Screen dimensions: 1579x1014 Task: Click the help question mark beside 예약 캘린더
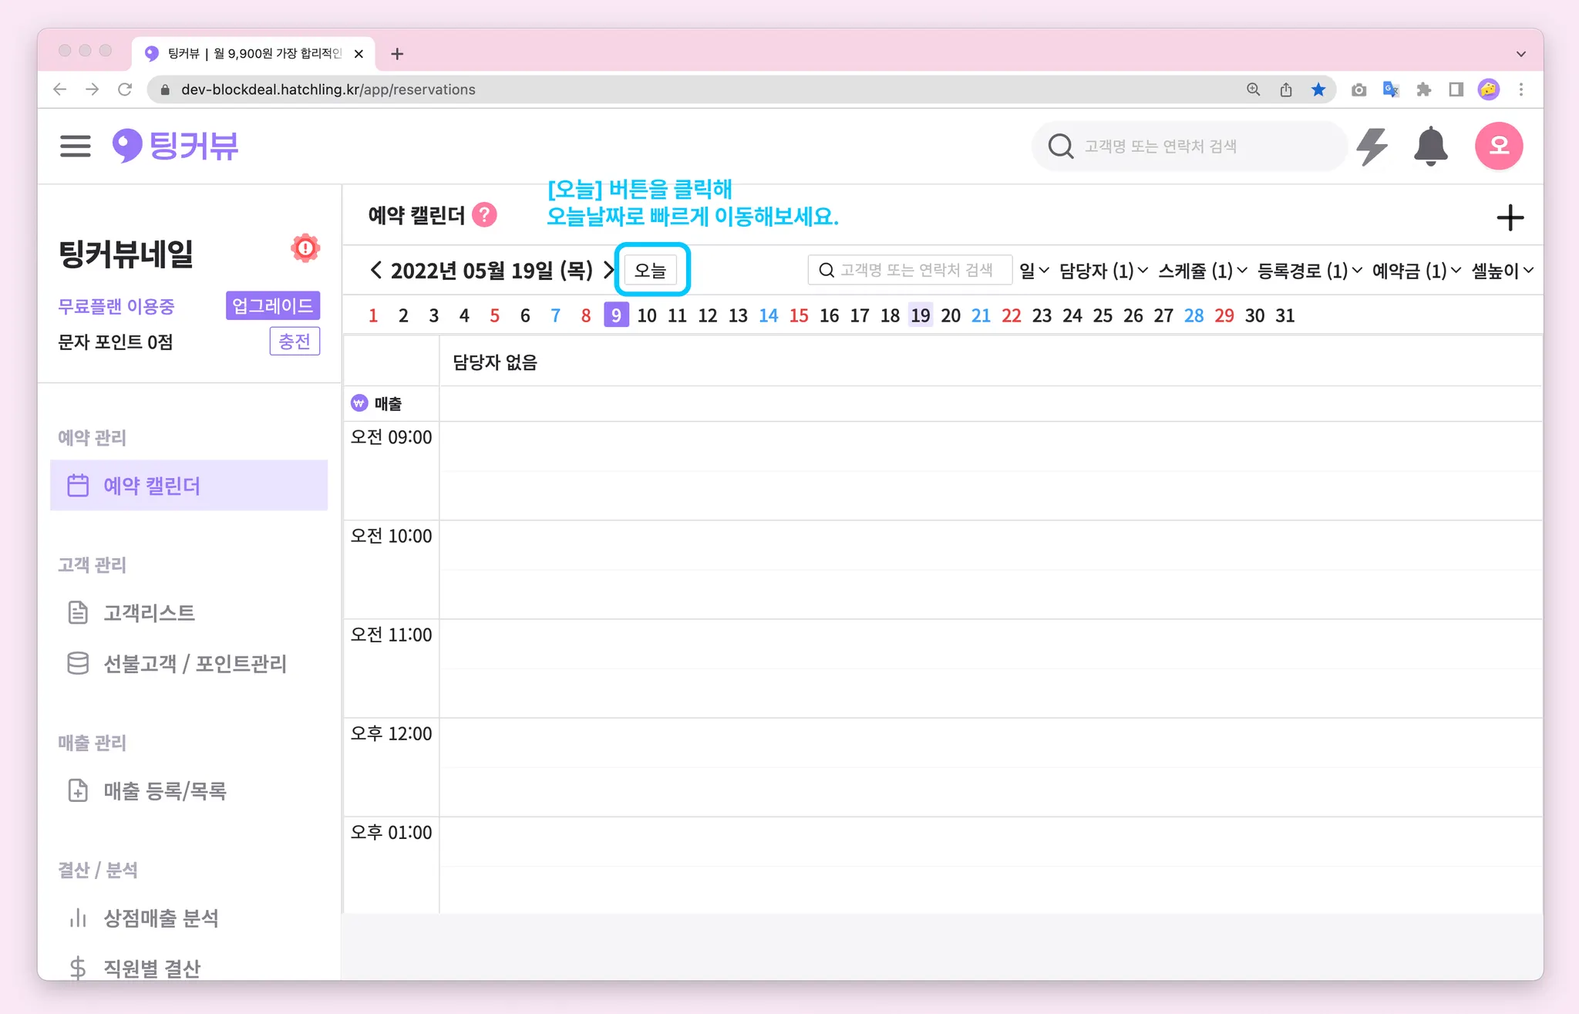pyautogui.click(x=484, y=215)
